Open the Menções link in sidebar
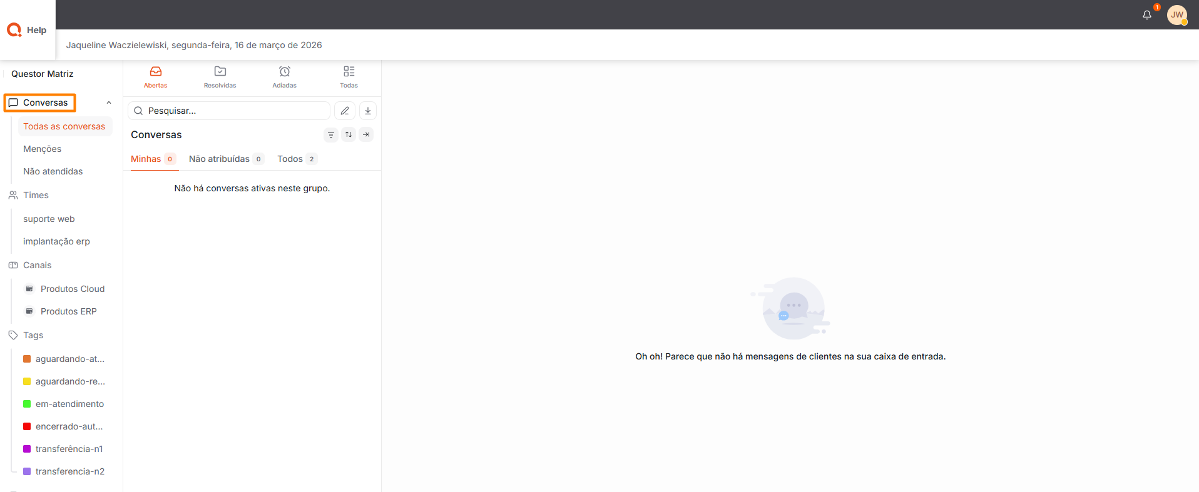Viewport: 1199px width, 492px height. 42,149
